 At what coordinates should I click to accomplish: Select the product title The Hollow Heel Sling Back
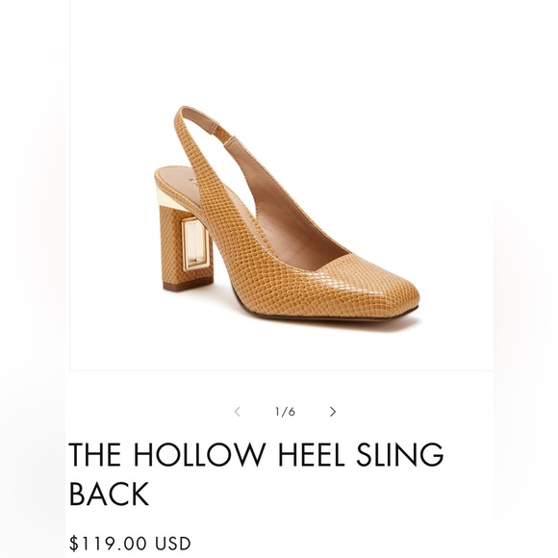[256, 473]
